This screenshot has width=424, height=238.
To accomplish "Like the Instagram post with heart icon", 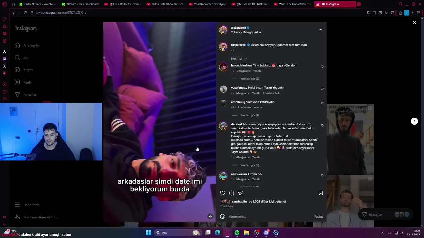I will coord(223,193).
